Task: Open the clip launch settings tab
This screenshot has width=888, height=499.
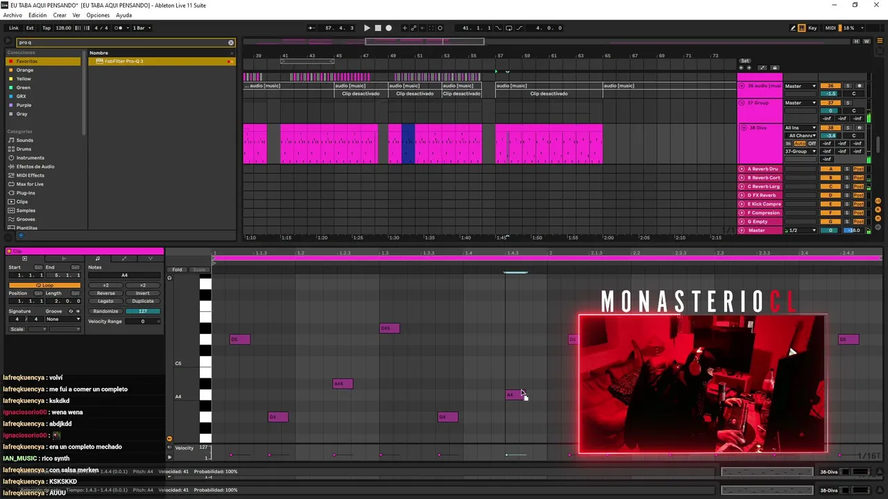Action: click(x=63, y=259)
